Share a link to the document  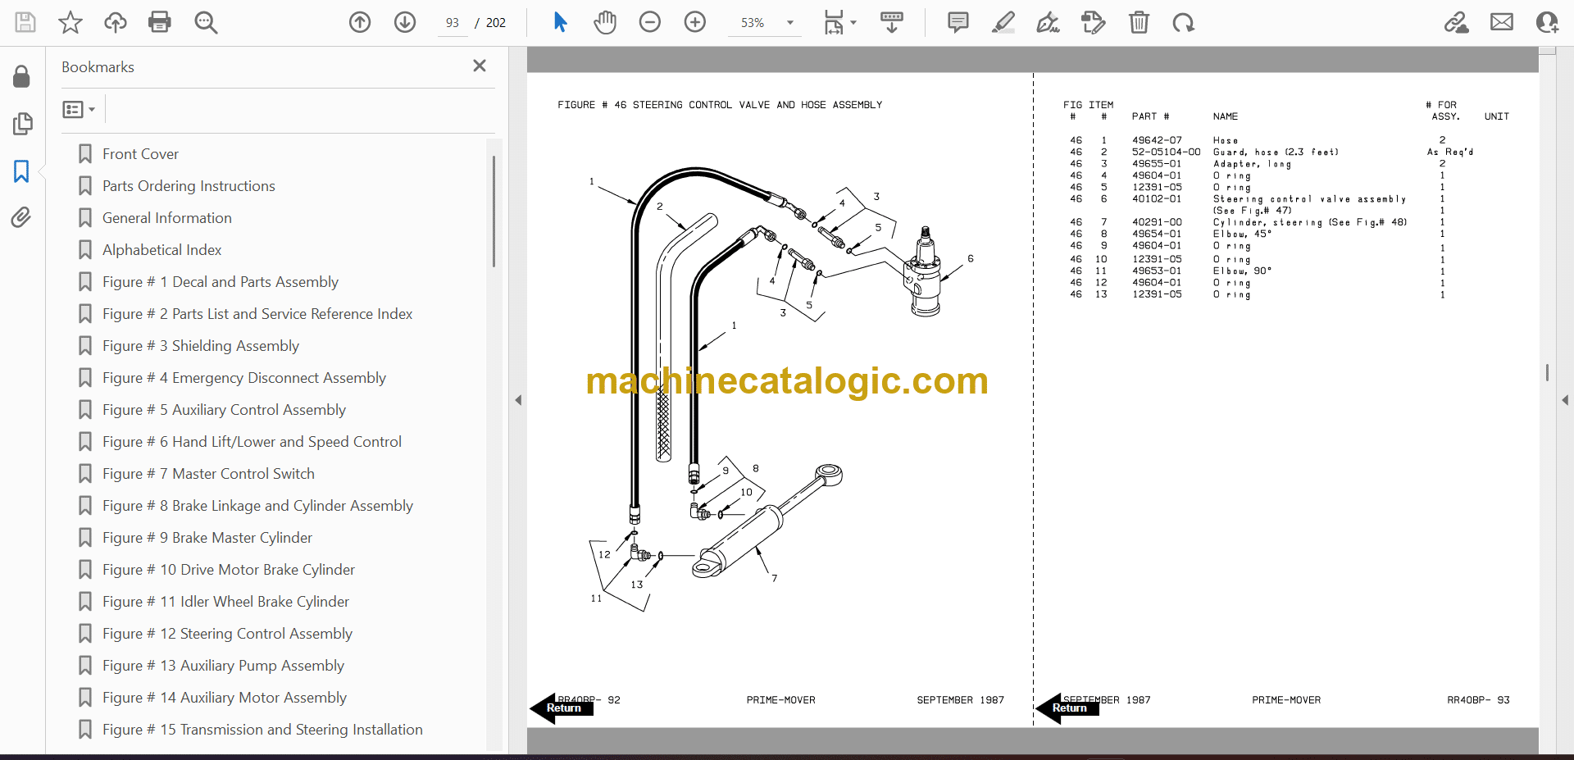tap(1457, 22)
